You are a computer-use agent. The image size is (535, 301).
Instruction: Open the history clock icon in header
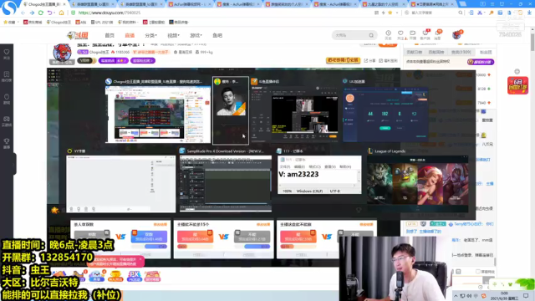388,35
